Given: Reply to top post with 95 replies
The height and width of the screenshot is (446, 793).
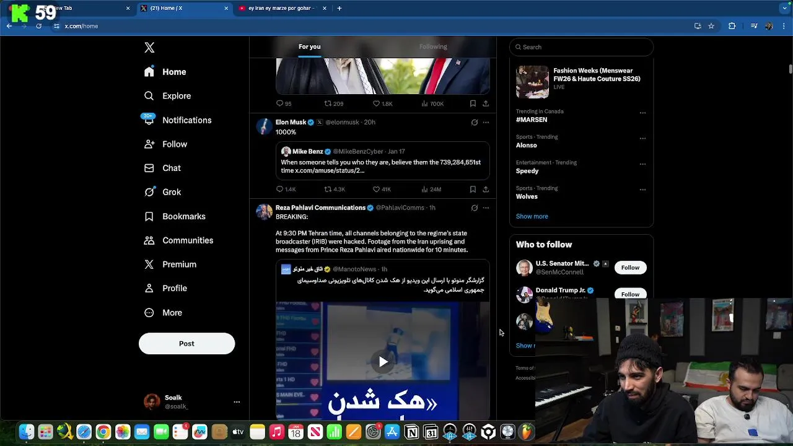Looking at the screenshot, I should 284,104.
